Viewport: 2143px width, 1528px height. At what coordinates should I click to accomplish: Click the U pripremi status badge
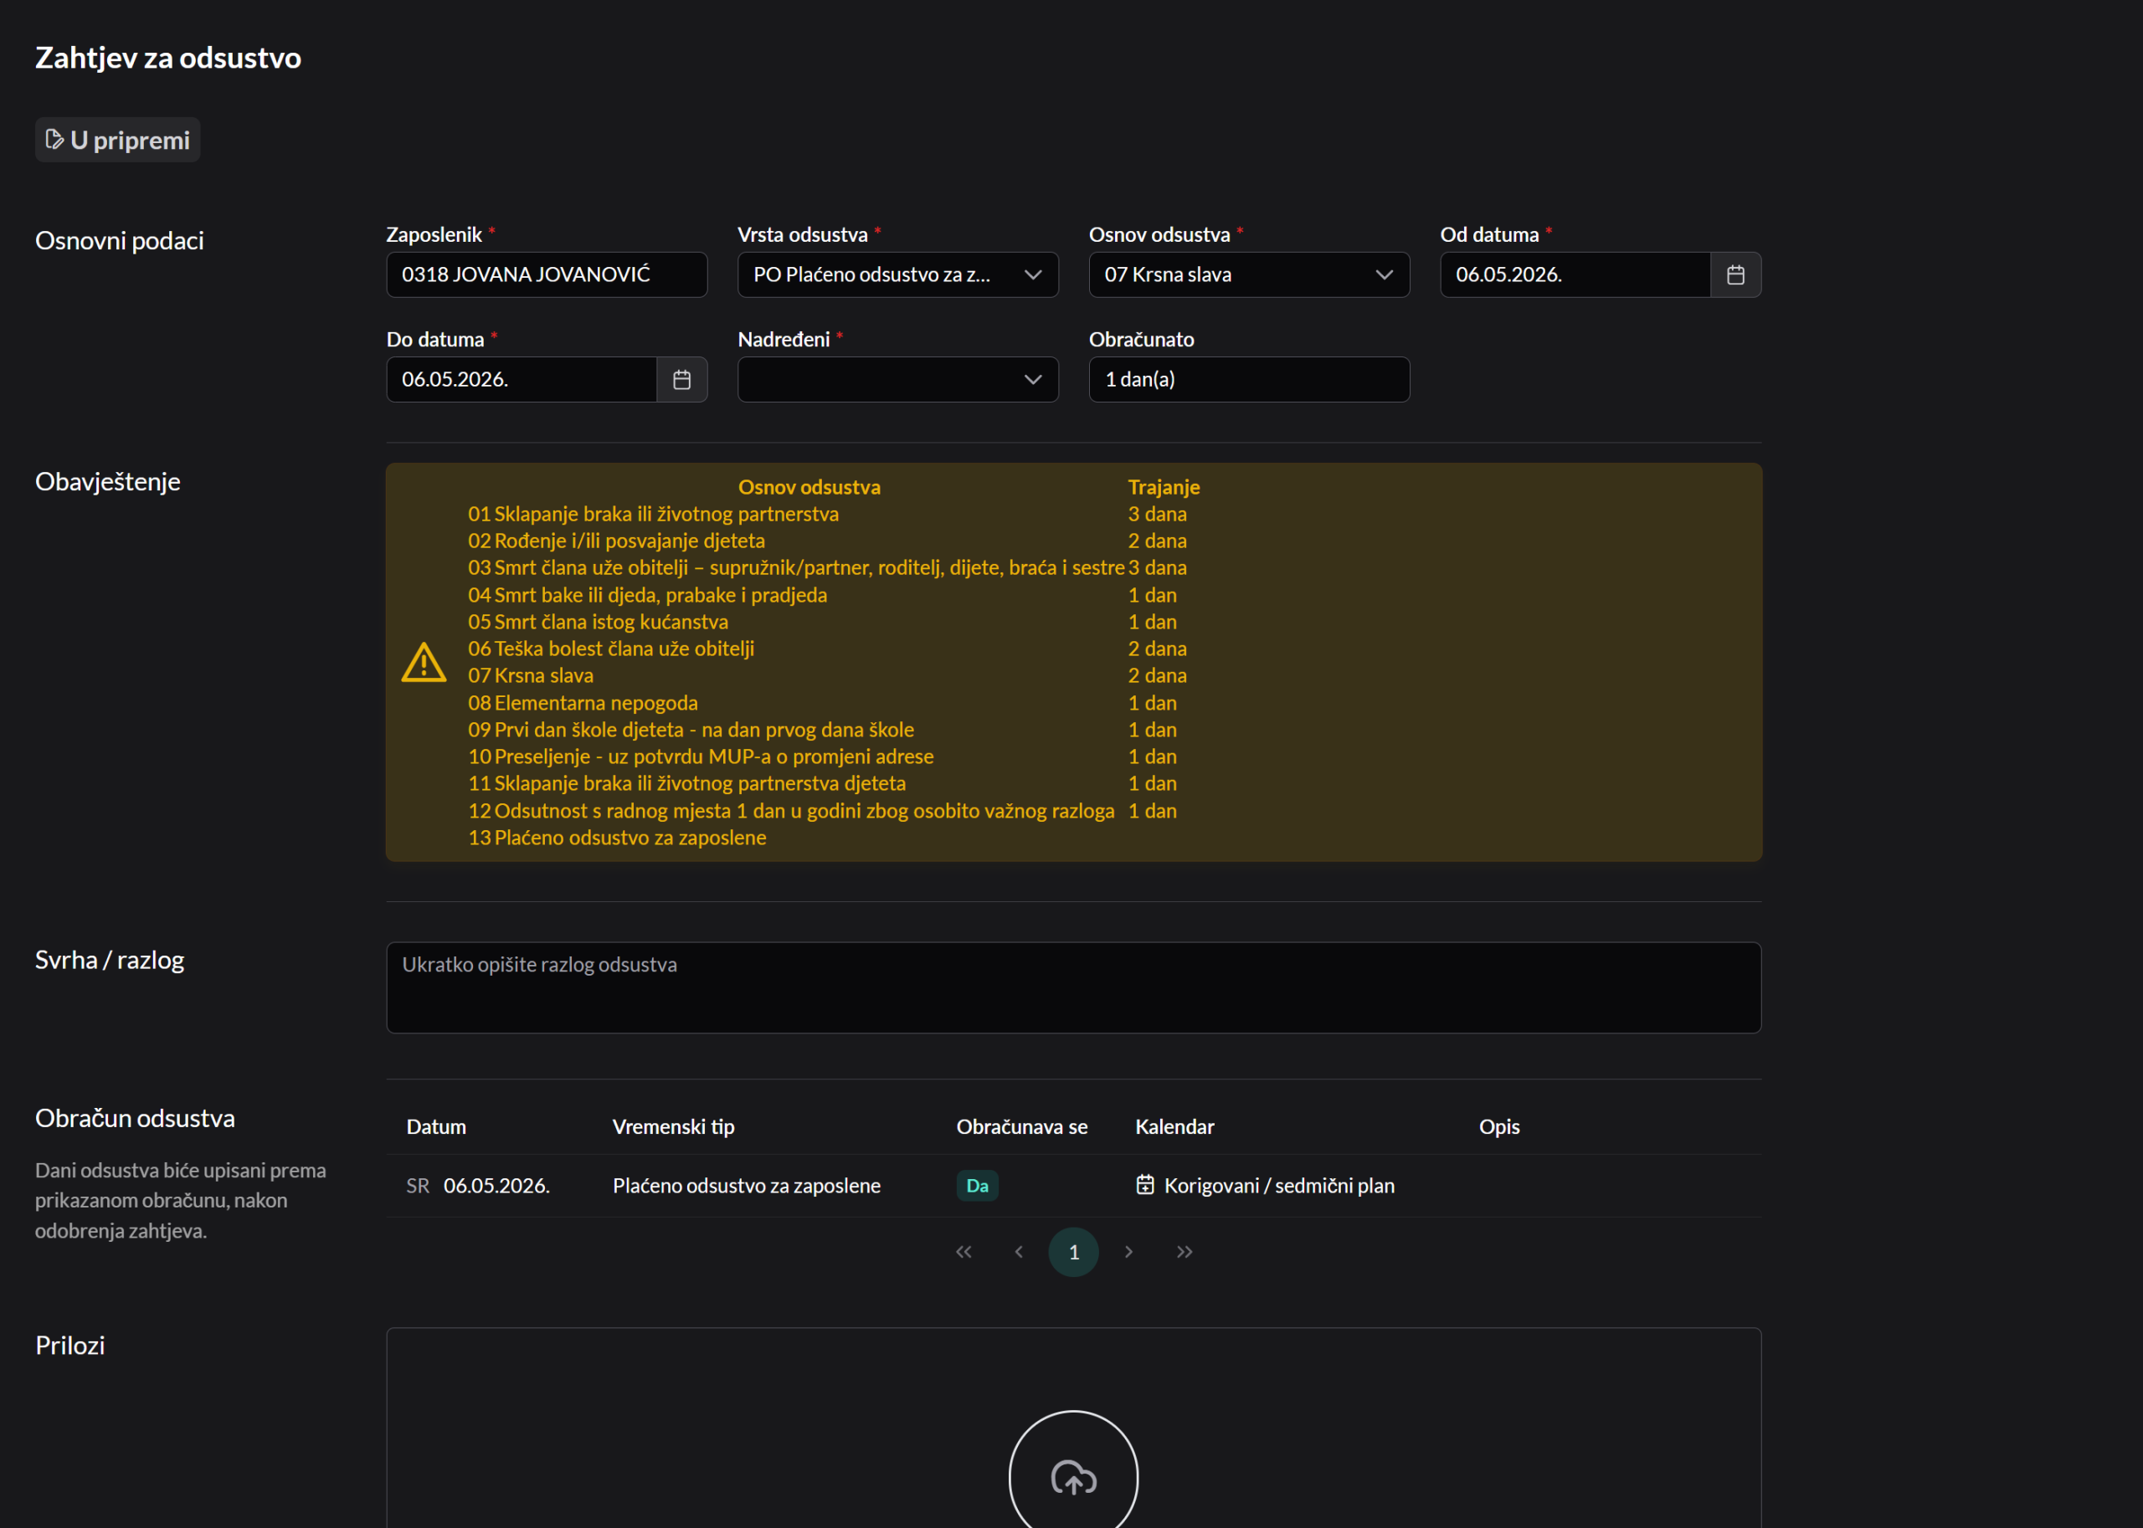point(118,141)
